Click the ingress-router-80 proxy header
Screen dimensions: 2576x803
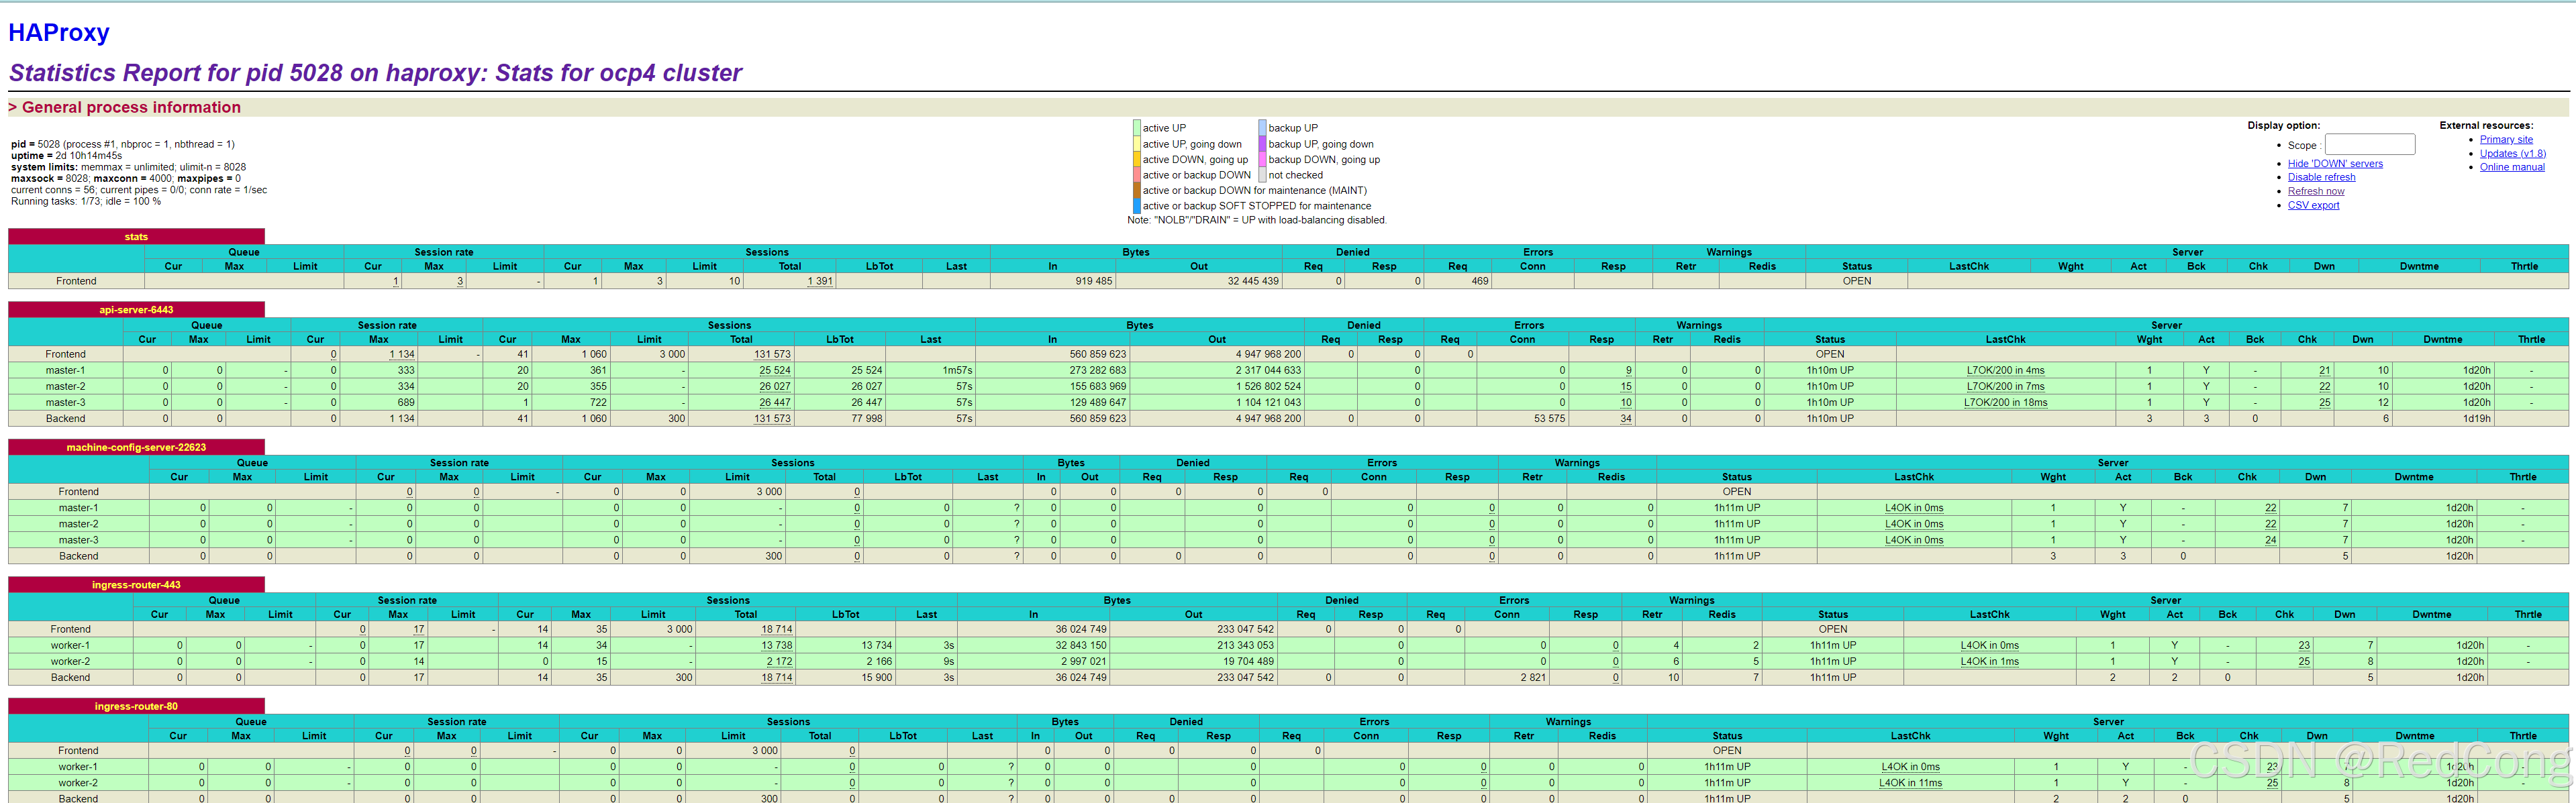[x=136, y=706]
